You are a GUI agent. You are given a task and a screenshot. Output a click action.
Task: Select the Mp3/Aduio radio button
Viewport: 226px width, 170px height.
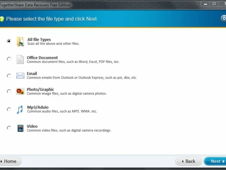pyautogui.click(x=9, y=109)
